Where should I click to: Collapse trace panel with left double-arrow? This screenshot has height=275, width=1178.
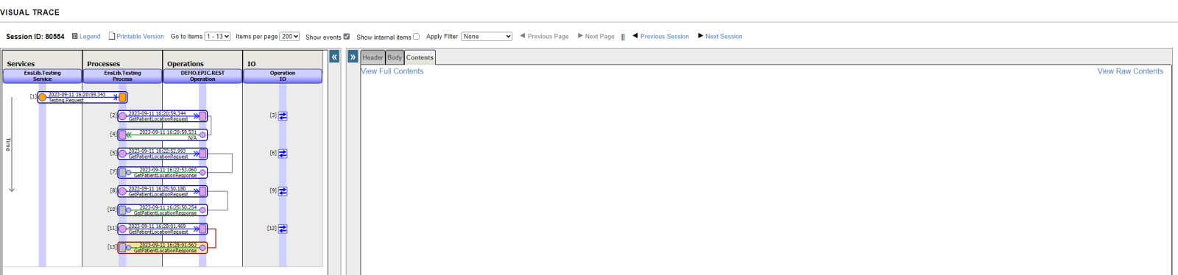pyautogui.click(x=334, y=57)
